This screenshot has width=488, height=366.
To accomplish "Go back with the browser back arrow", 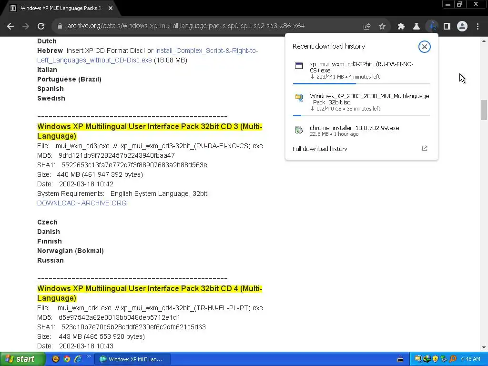I will 10,26.
